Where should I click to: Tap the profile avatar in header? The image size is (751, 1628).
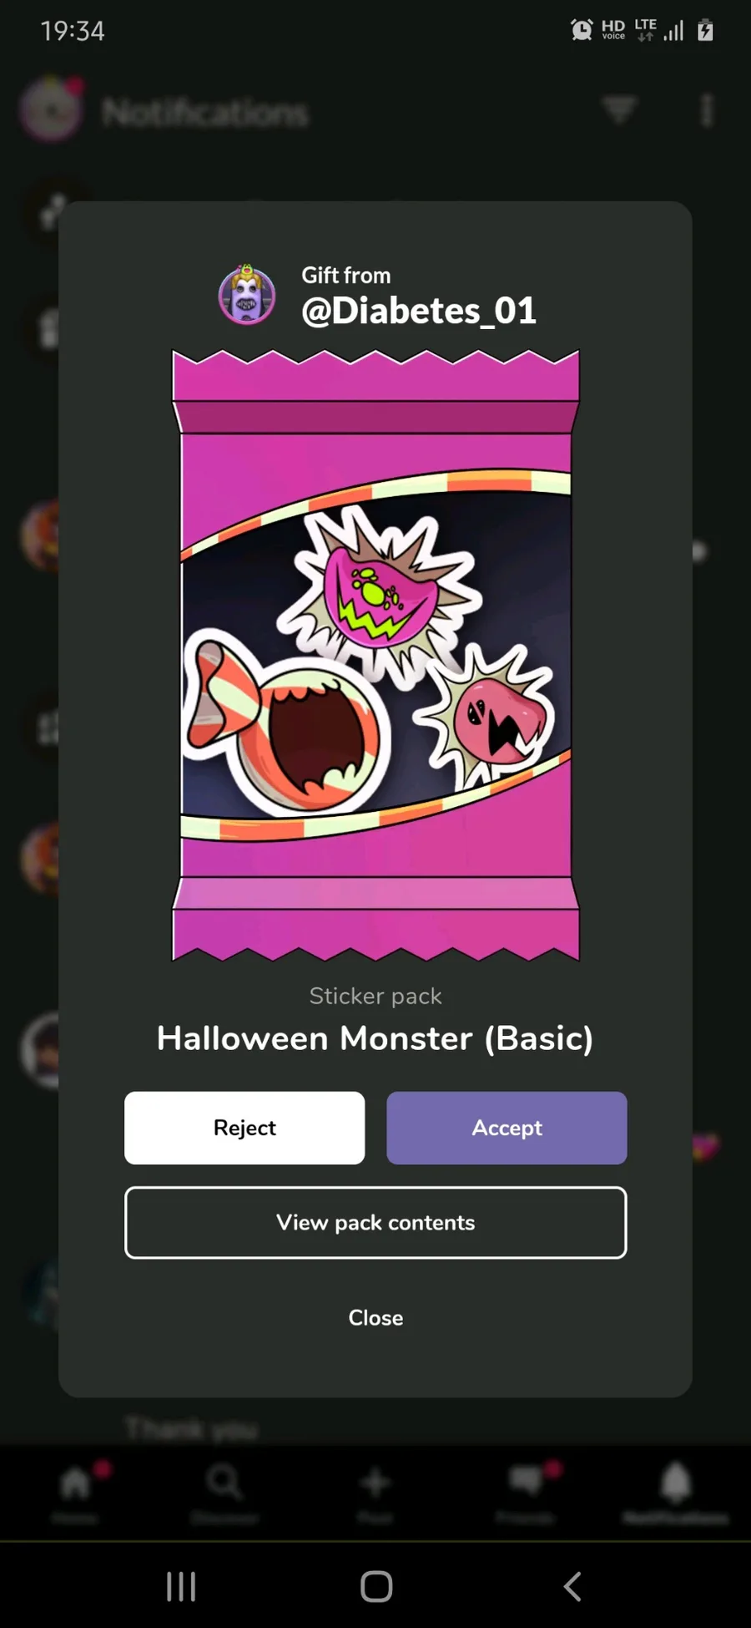51,109
